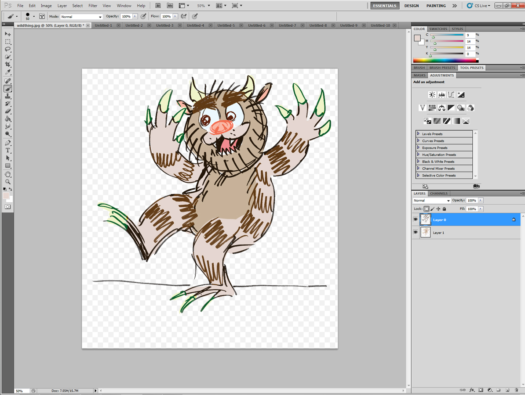Add a Color Balance adjustment
Screen dimensions: 525x395
(441, 108)
